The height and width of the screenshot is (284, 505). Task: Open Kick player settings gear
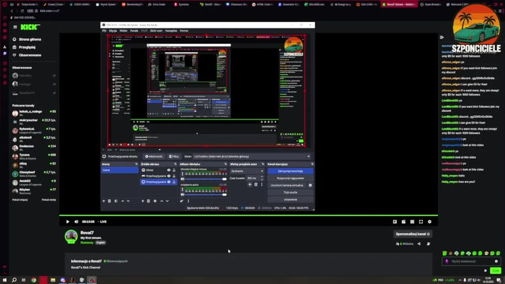430,222
